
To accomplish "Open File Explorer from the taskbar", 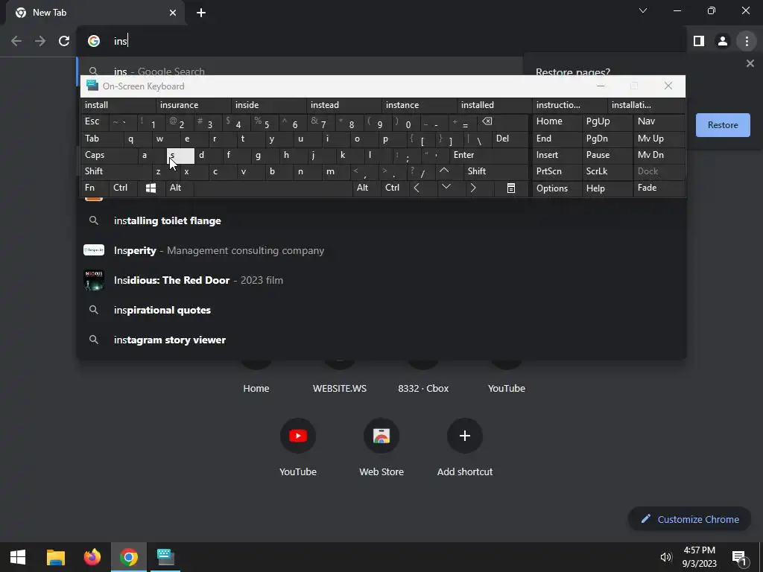I will 55,557.
